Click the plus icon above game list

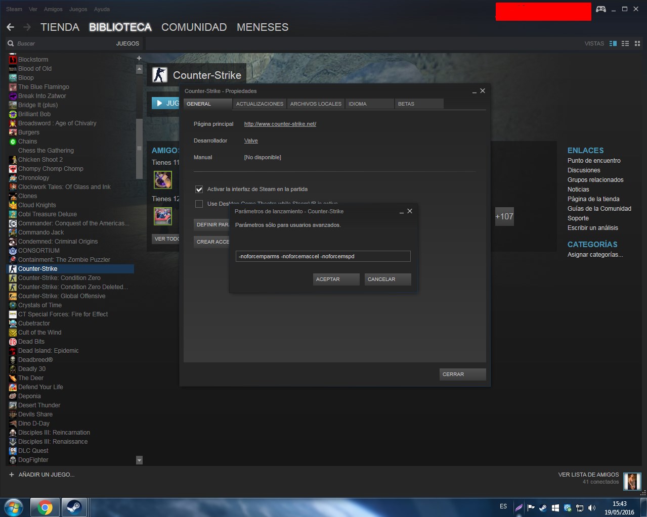click(x=139, y=58)
